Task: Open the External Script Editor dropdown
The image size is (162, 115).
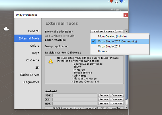Action: pos(107,32)
